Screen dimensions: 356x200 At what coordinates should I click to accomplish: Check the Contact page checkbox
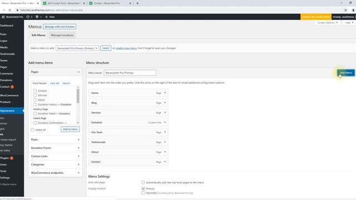[x=35, y=91]
